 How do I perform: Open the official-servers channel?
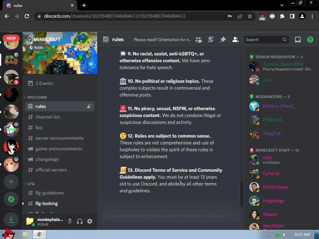tap(60, 170)
